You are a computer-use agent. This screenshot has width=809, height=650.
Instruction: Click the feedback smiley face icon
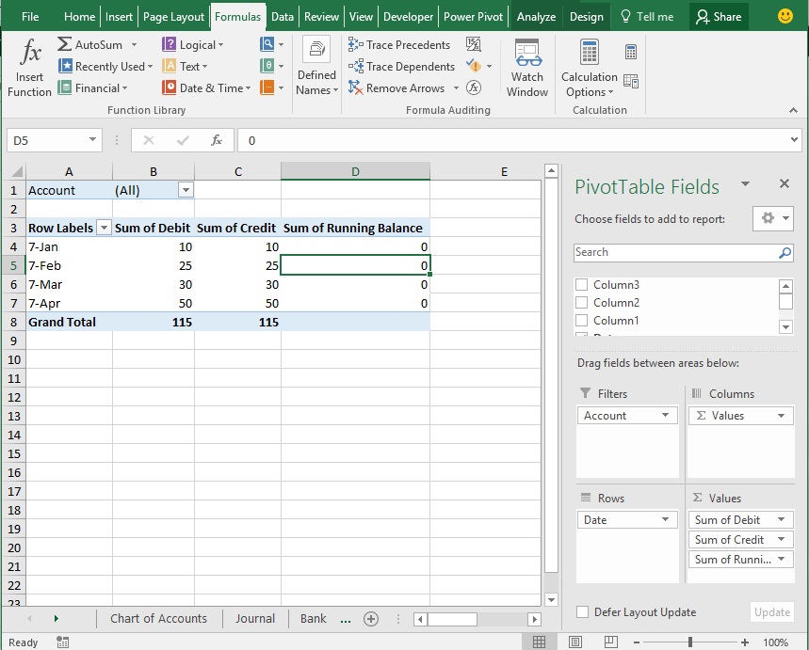click(785, 16)
